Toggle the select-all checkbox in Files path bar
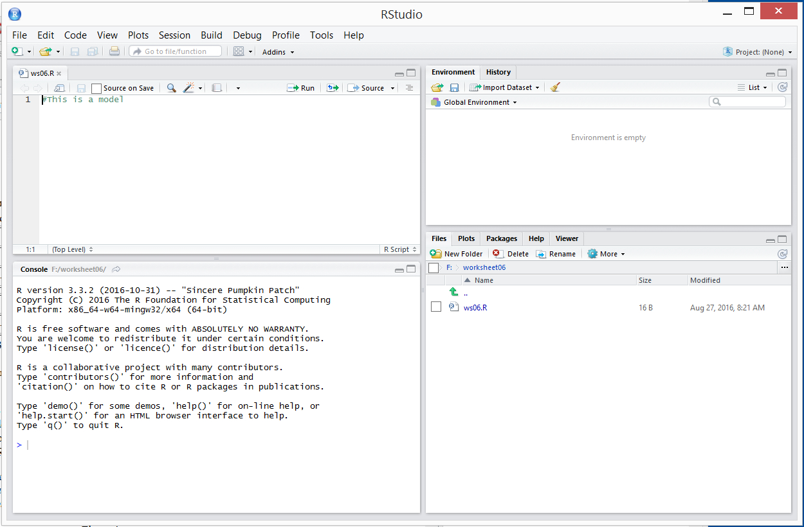This screenshot has height=527, width=804. [434, 267]
